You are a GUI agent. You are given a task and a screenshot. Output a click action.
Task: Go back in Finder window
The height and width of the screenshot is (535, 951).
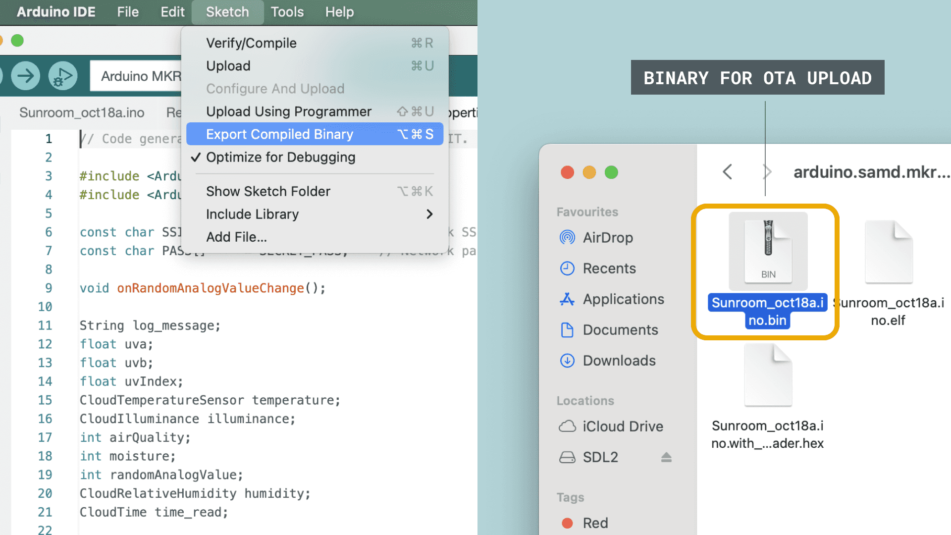727,172
